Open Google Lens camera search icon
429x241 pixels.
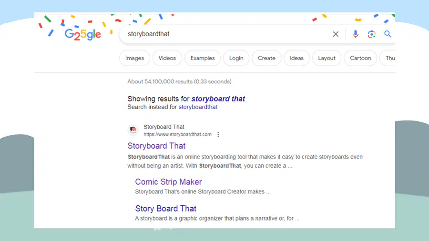pos(371,34)
